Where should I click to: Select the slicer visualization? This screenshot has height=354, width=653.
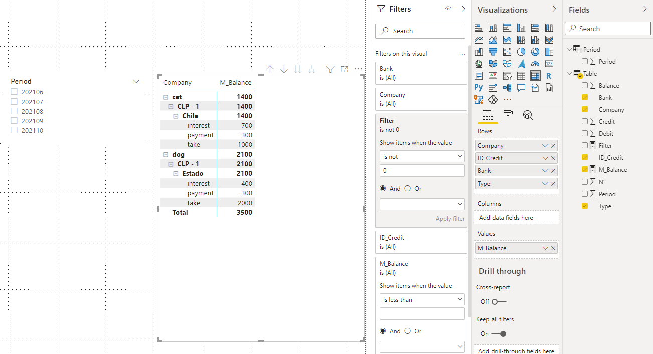click(x=507, y=76)
